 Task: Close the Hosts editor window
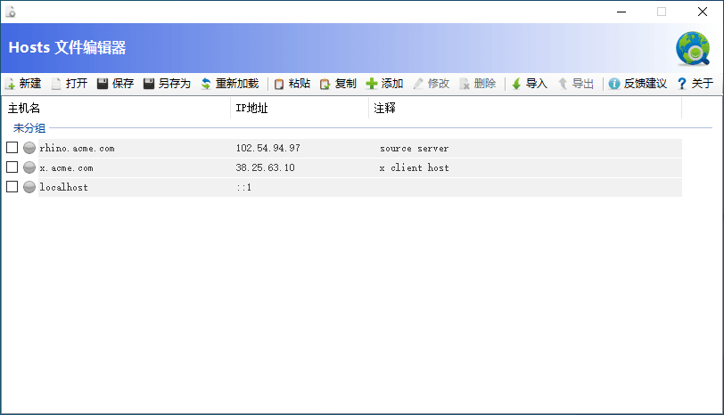[x=703, y=12]
